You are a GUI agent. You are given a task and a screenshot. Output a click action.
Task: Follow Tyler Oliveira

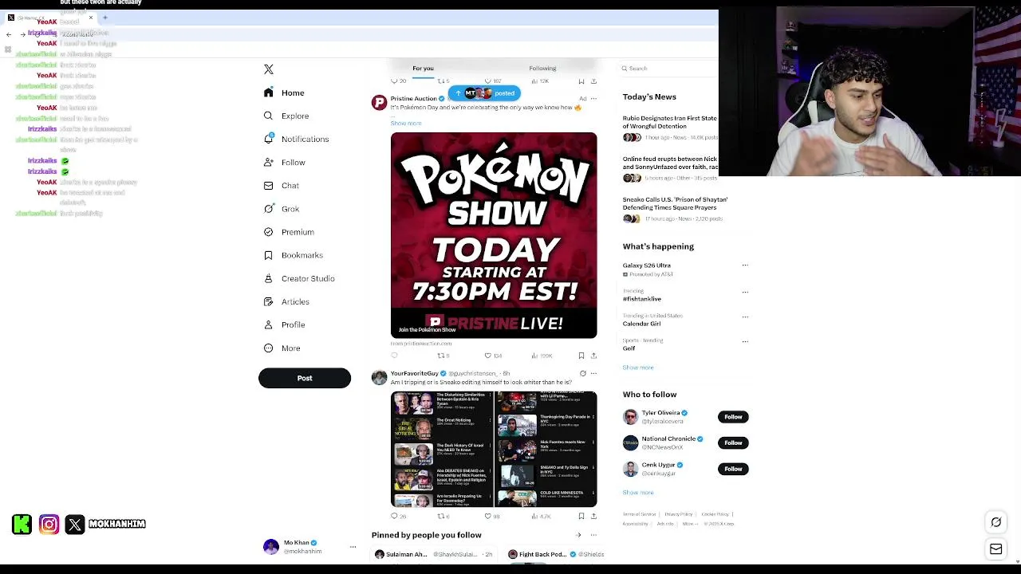(733, 417)
